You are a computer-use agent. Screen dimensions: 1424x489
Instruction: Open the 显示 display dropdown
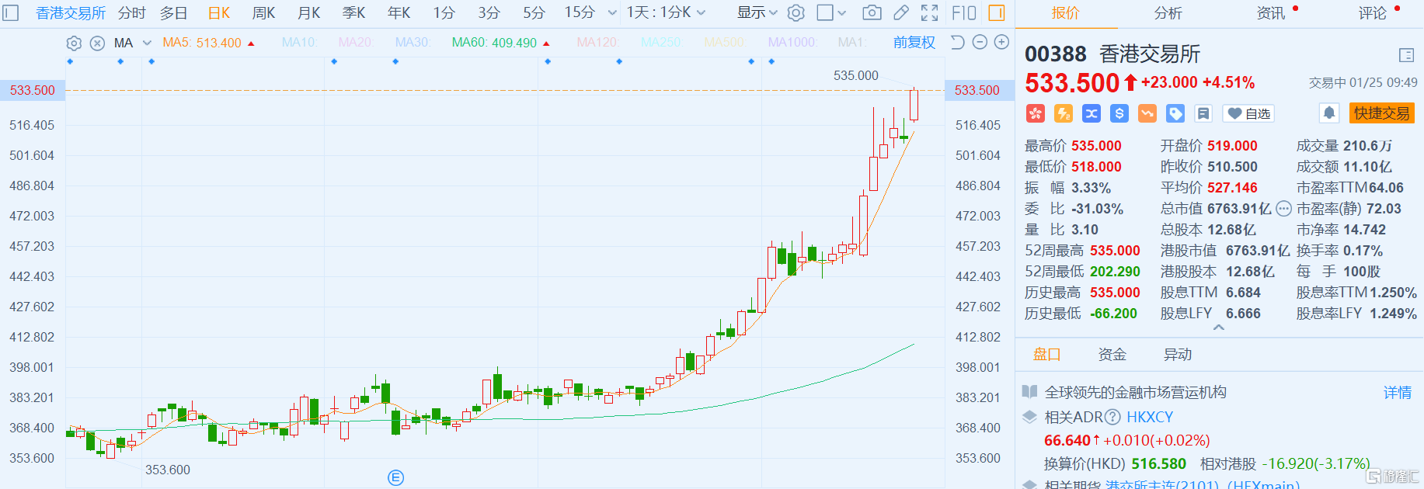757,13
